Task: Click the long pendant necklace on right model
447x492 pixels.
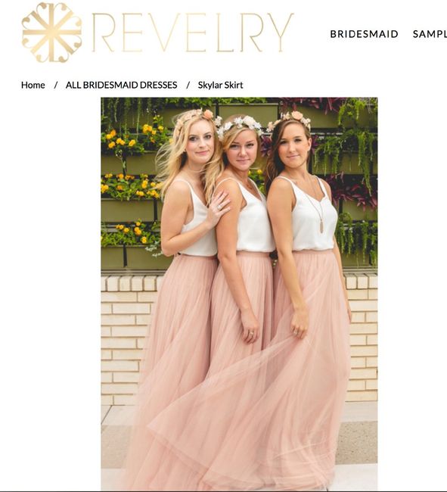Action: [x=315, y=207]
